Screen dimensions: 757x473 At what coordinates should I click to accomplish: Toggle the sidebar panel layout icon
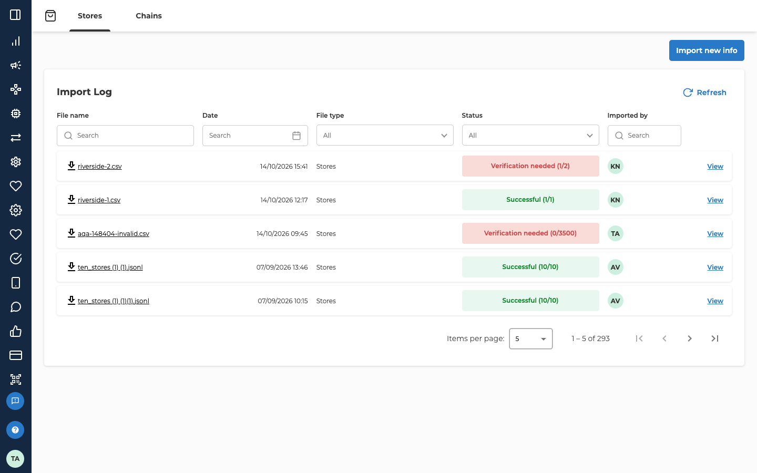point(15,15)
